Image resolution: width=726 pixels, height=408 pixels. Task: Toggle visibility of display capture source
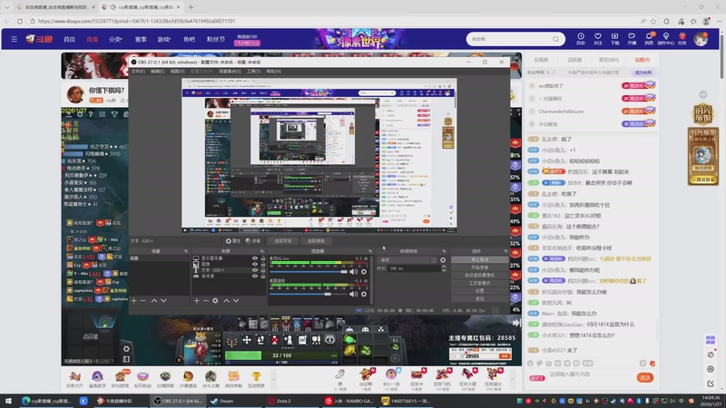pos(255,258)
